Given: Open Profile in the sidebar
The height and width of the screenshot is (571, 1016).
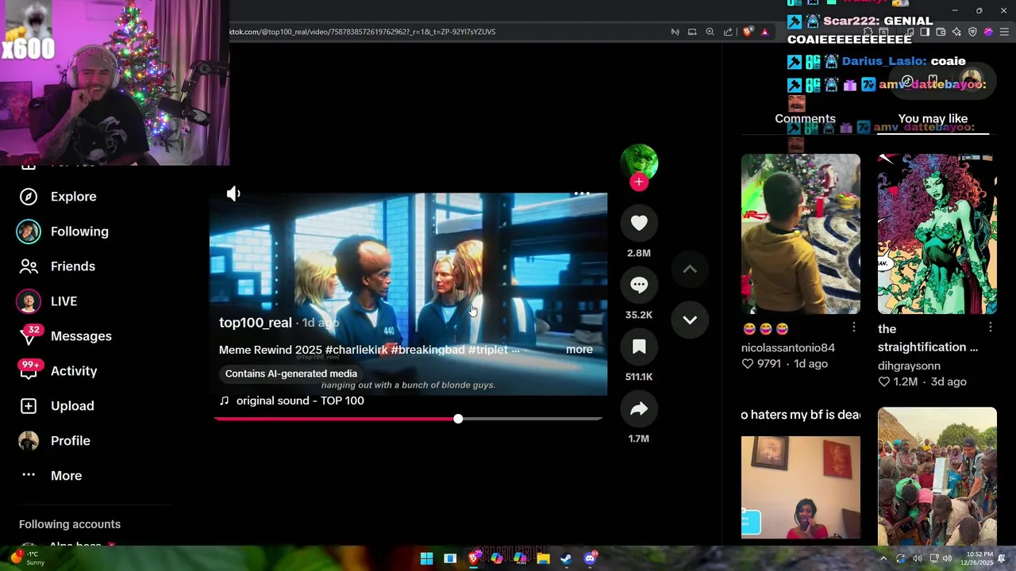Looking at the screenshot, I should tap(70, 441).
